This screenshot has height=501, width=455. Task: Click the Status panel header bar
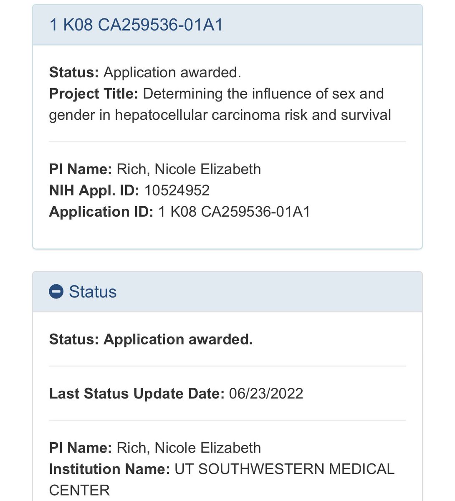click(227, 291)
